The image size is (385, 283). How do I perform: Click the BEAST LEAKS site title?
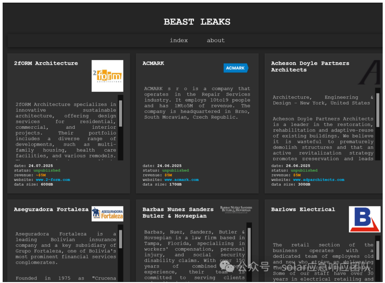(x=197, y=22)
